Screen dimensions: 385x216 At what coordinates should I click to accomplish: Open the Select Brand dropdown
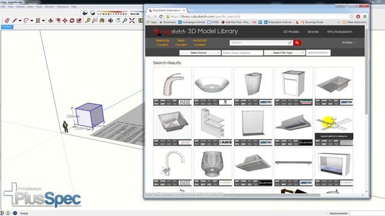[200, 53]
